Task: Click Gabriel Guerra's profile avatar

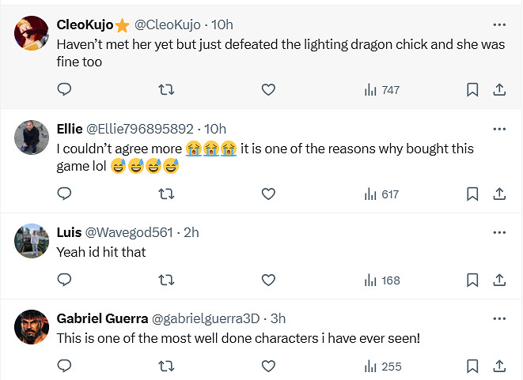Action: (x=32, y=326)
